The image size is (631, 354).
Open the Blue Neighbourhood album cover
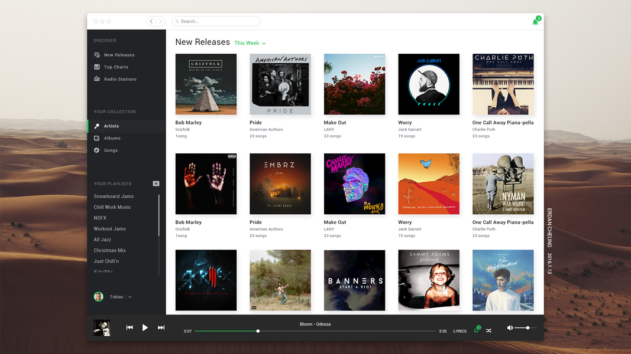pyautogui.click(x=503, y=280)
